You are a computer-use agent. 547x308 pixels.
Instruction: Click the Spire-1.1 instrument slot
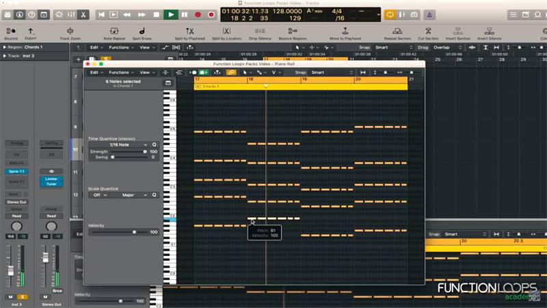[x=17, y=171]
